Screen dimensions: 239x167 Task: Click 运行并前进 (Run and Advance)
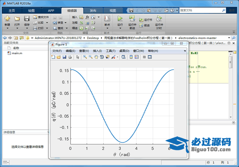(132, 22)
